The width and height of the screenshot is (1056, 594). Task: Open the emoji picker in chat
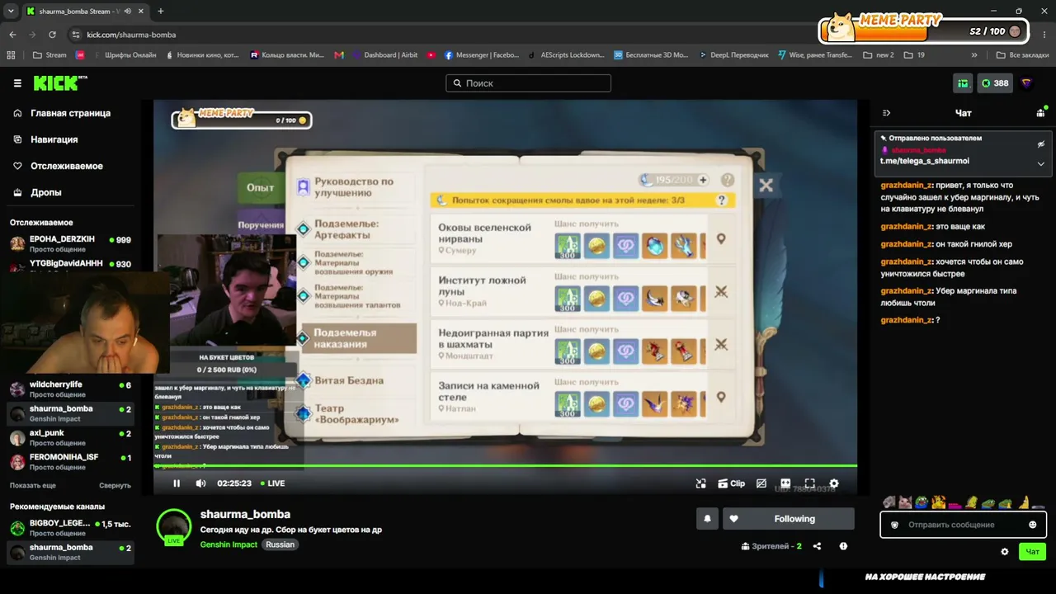1032,525
